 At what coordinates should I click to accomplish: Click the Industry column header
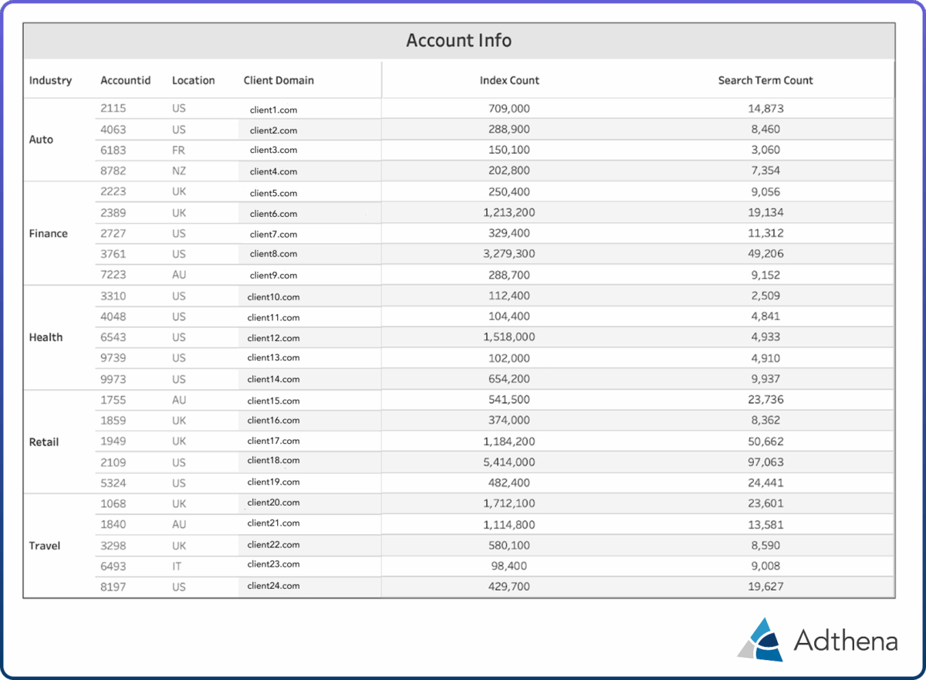pyautogui.click(x=51, y=80)
